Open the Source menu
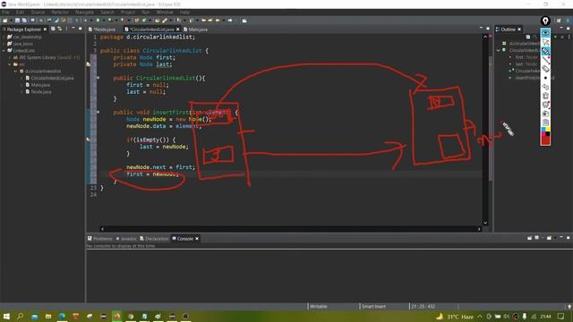Screen dimensions: 573x322 pyautogui.click(x=38, y=12)
